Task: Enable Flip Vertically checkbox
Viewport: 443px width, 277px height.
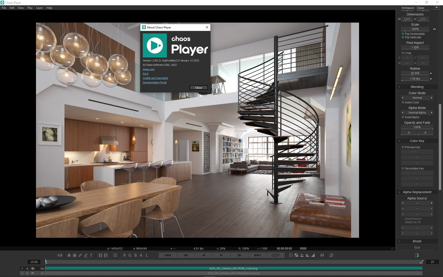Action: (x=403, y=37)
